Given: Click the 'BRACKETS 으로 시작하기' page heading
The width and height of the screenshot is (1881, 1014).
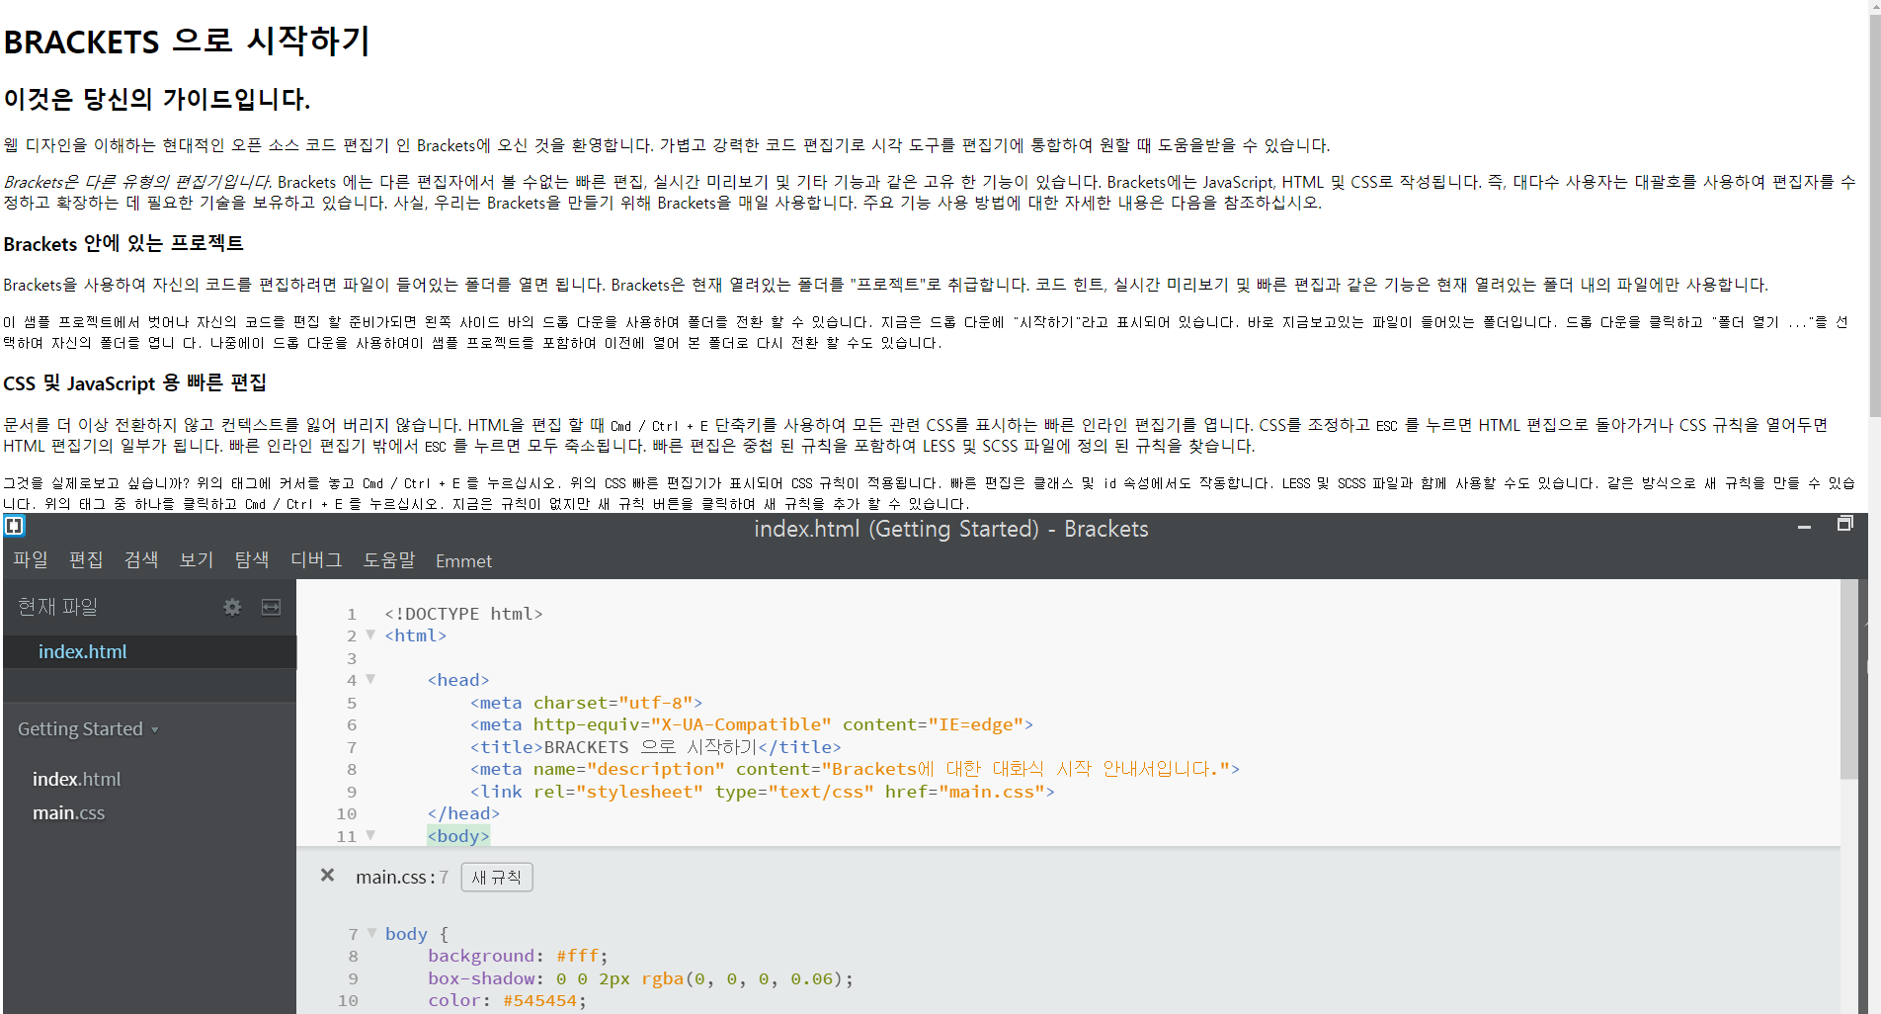Looking at the screenshot, I should click(187, 42).
